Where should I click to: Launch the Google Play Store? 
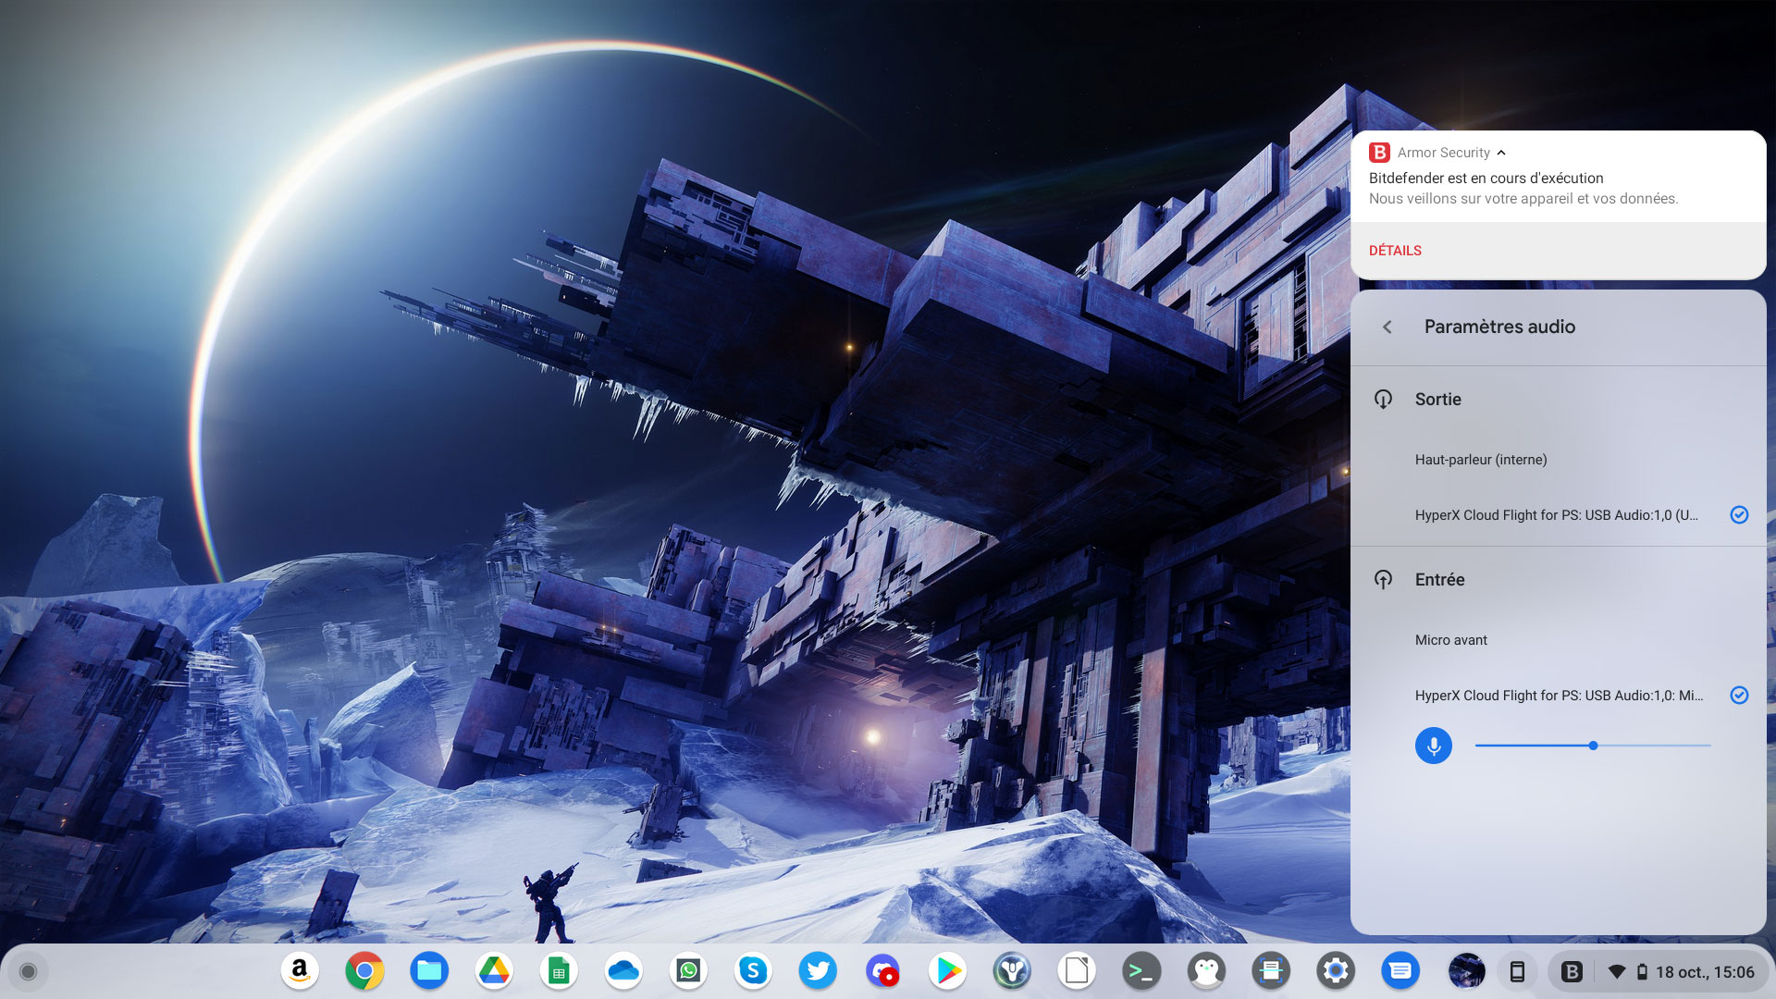point(947,971)
